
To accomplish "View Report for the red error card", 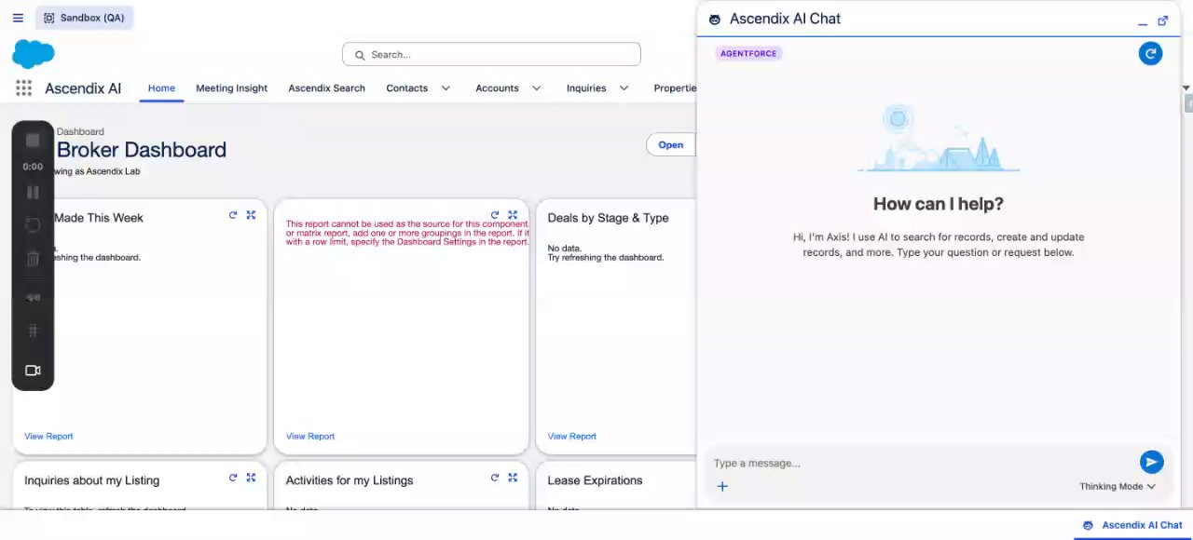I will click(310, 436).
